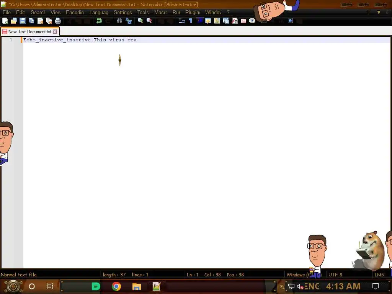The width and height of the screenshot is (392, 294).
Task: Open Replace using the toolbar icon
Action: pyautogui.click(x=129, y=21)
